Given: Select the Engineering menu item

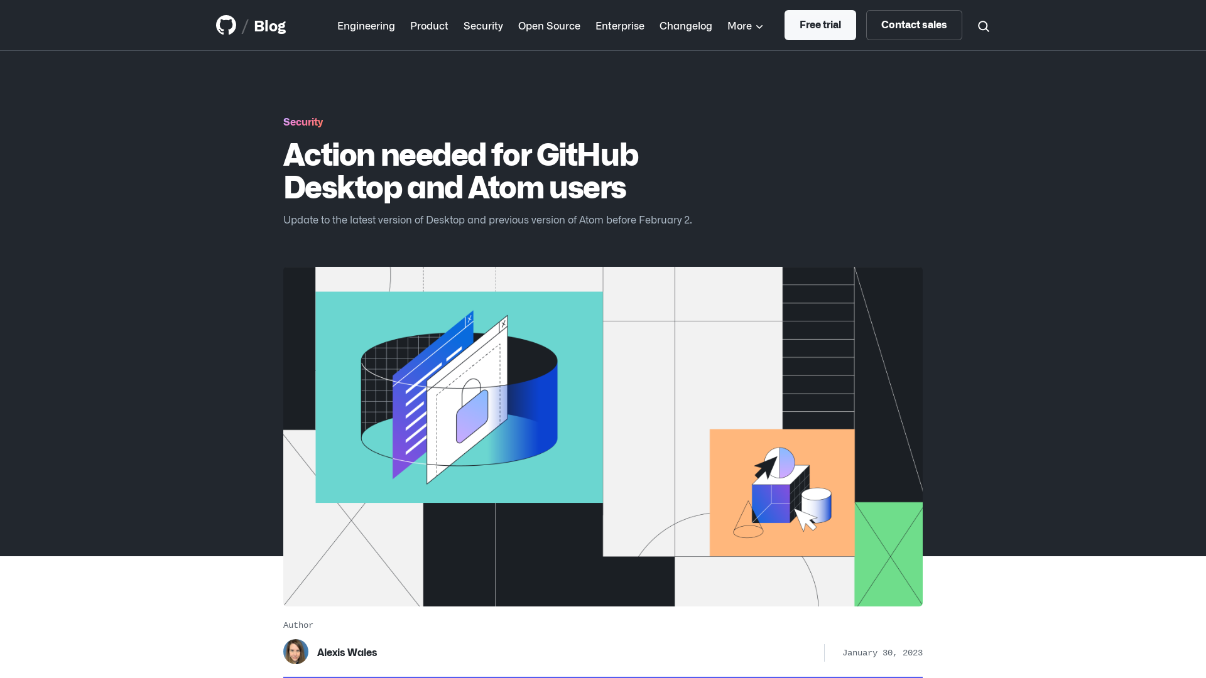Looking at the screenshot, I should 366,26.
